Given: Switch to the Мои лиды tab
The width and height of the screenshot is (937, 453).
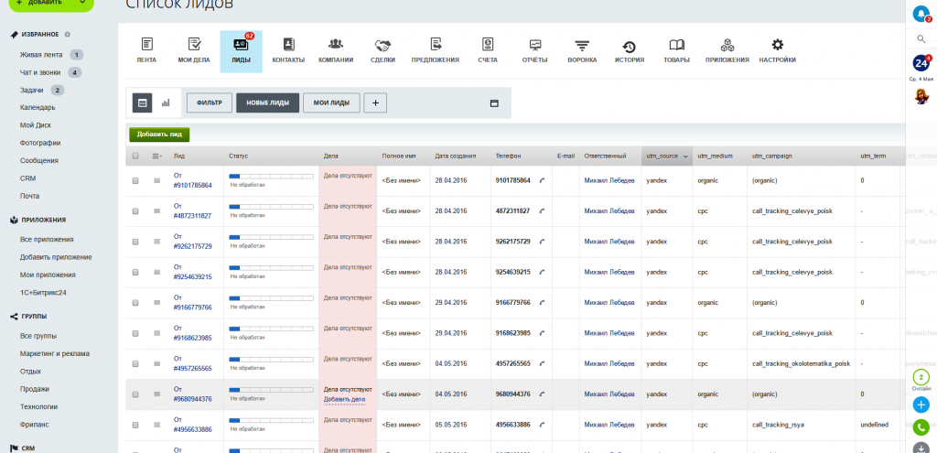Looking at the screenshot, I should [x=331, y=103].
